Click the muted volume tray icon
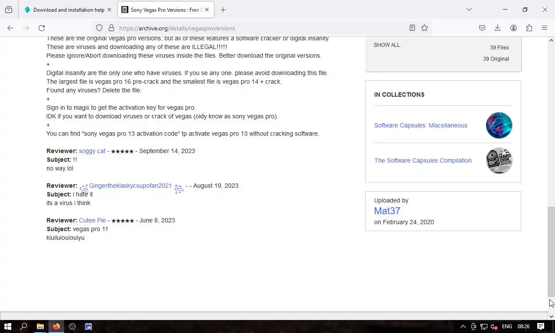Viewport: 555px width, 333px height. (x=494, y=326)
